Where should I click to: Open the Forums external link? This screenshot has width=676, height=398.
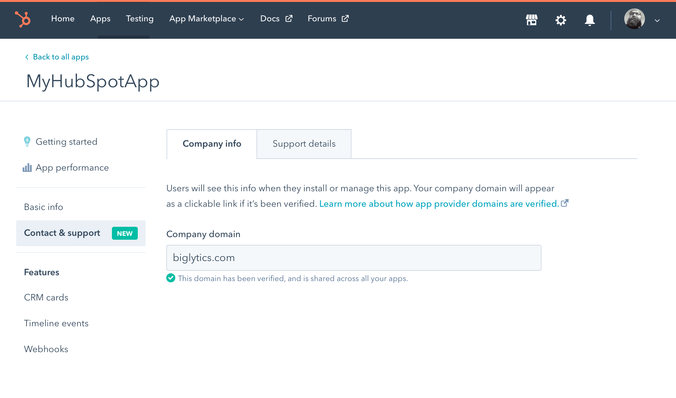pos(328,19)
